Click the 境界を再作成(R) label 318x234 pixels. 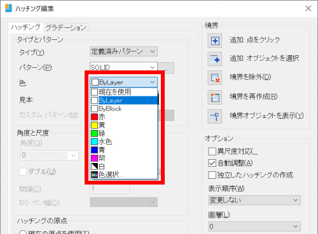[254, 96]
